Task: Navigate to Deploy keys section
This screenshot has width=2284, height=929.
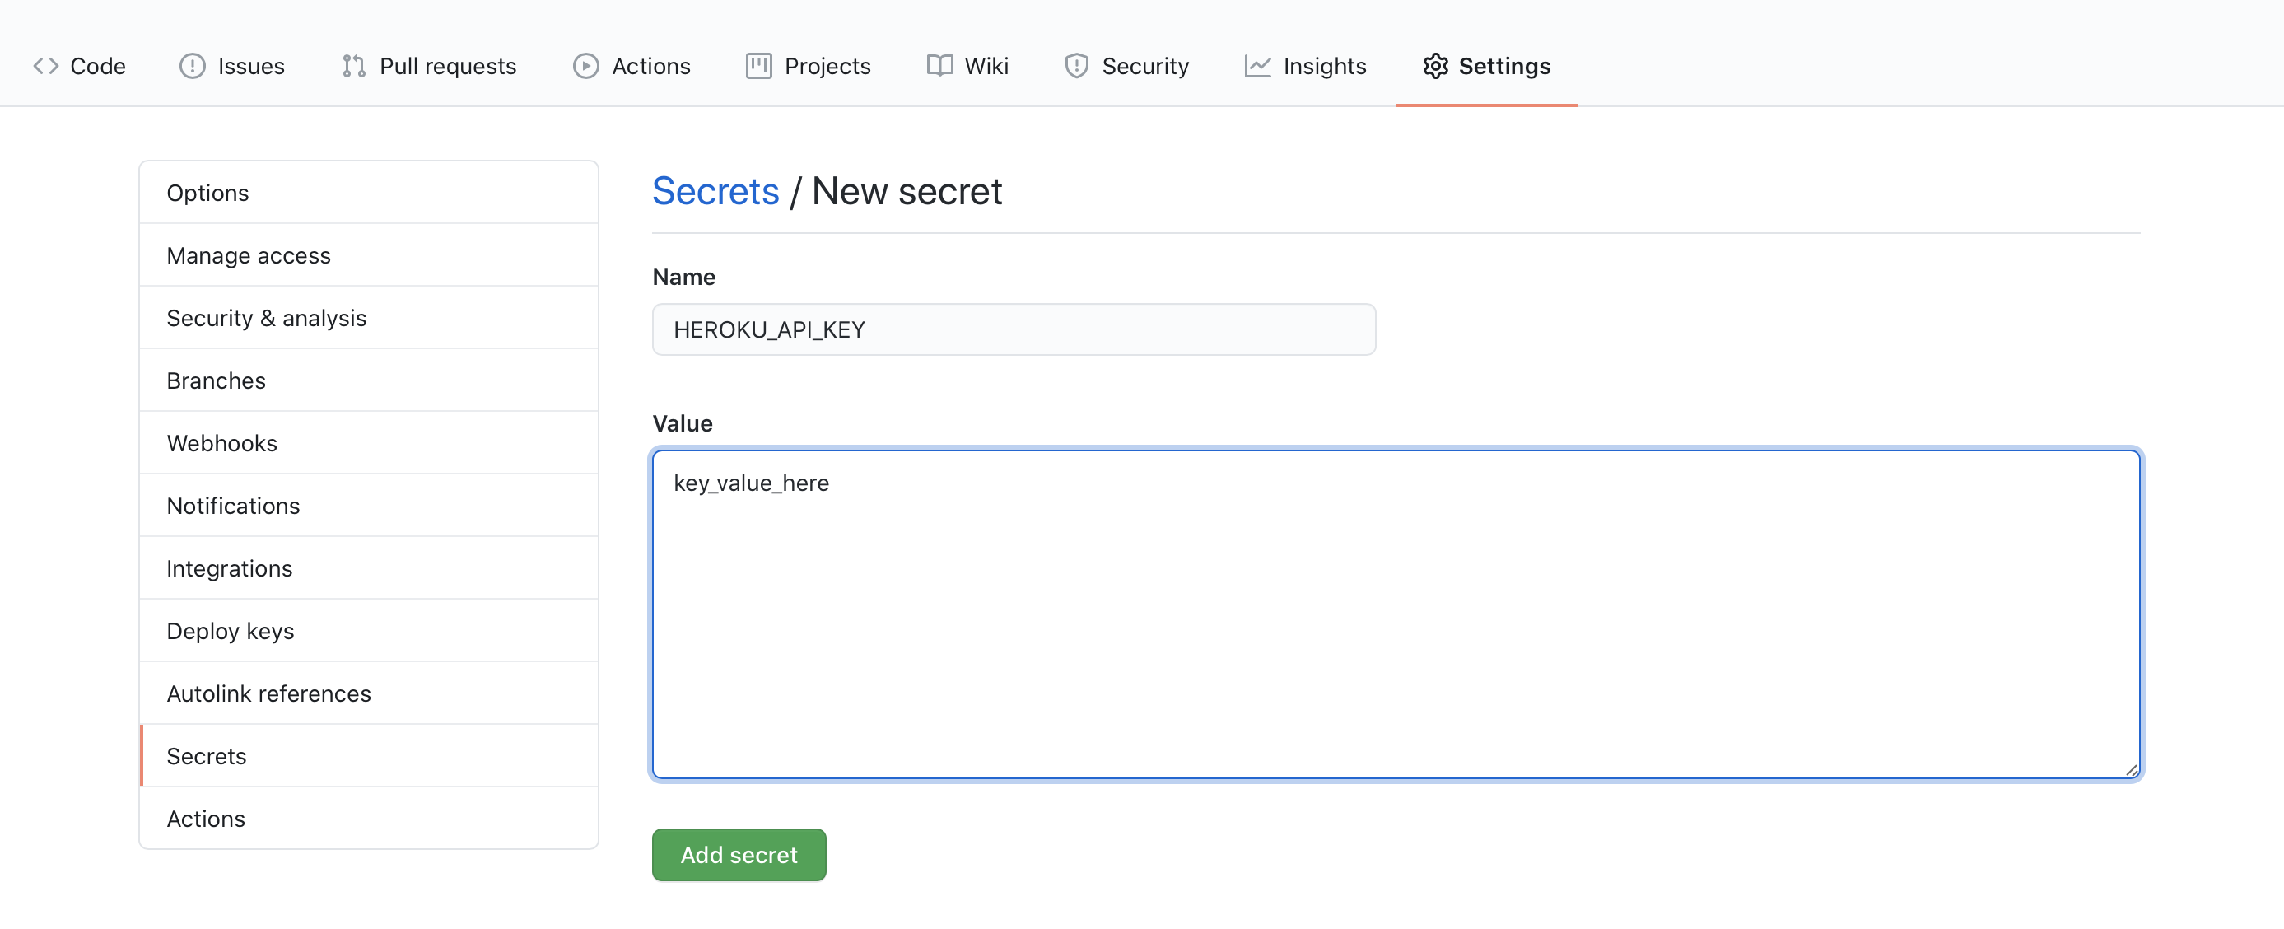Action: [231, 629]
